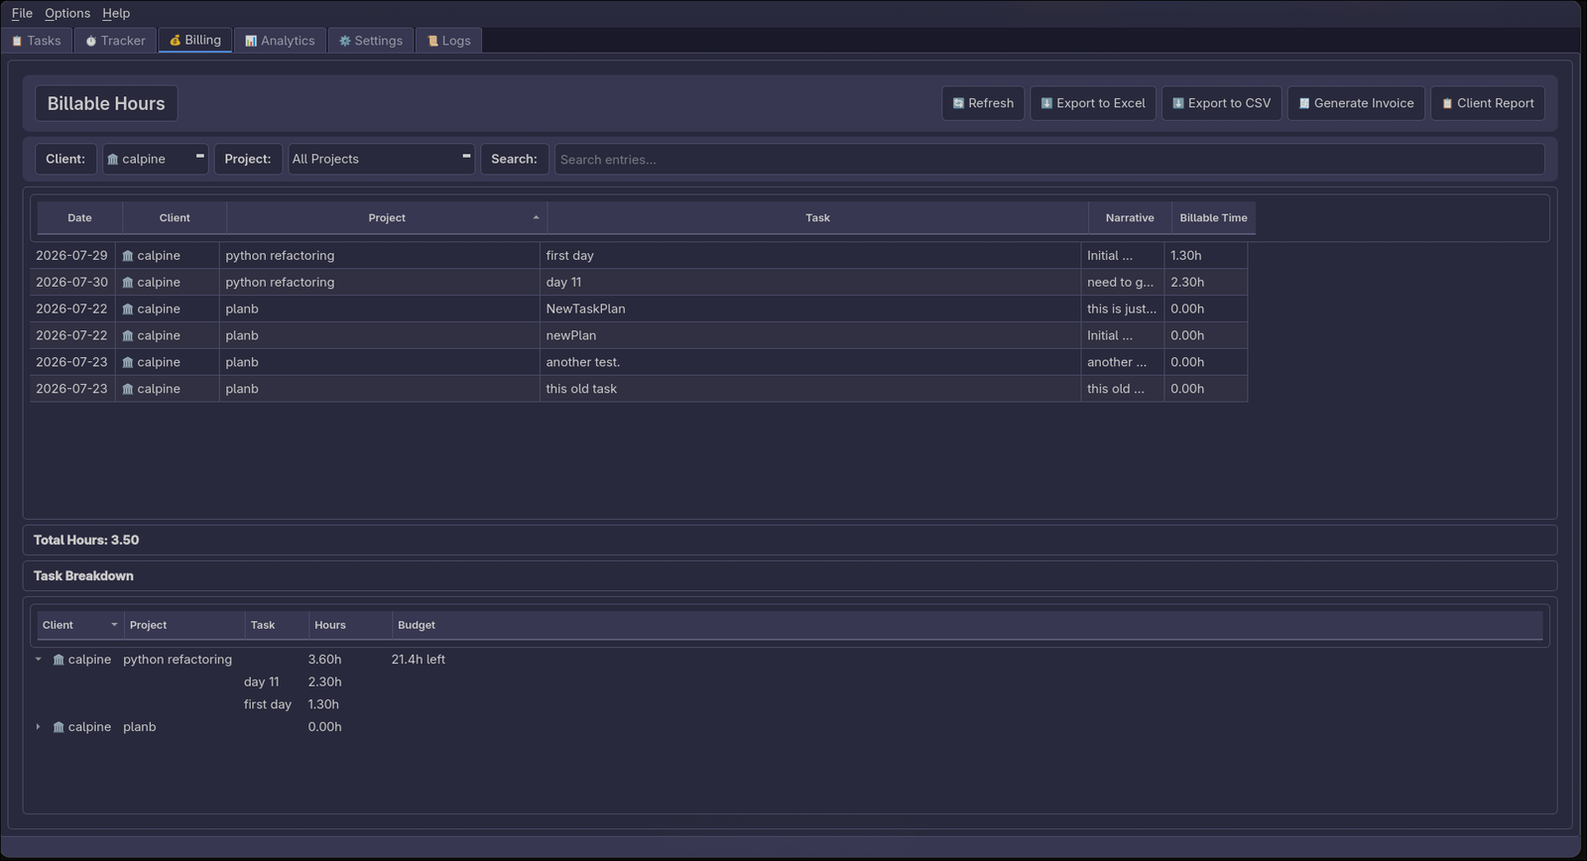The image size is (1587, 861).
Task: Select the Billing tab
Action: point(195,40)
